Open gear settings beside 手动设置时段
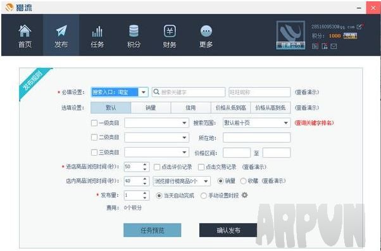The height and width of the screenshot is (251, 381). [x=245, y=195]
